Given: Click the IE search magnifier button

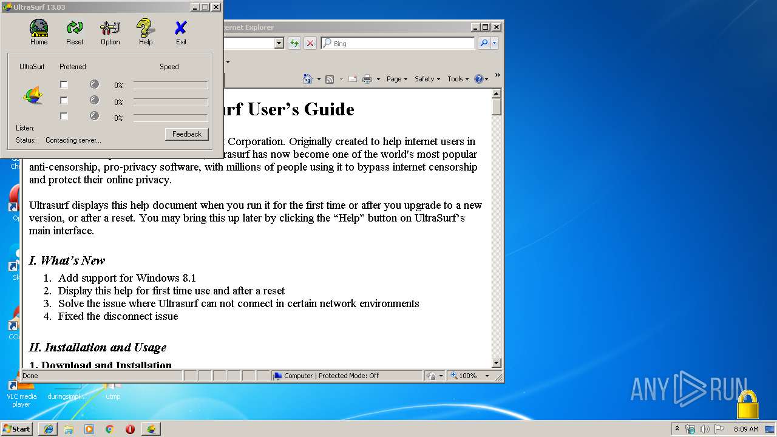Looking at the screenshot, I should tap(484, 43).
